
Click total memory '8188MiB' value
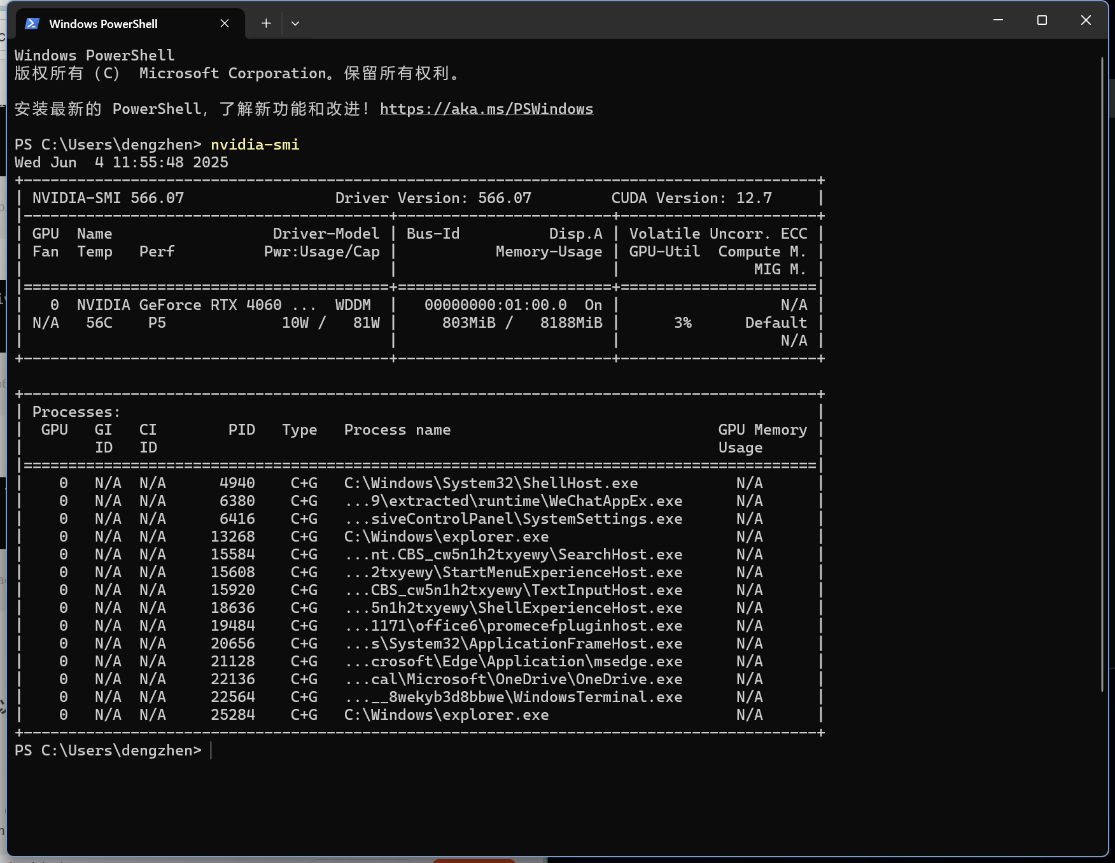[x=572, y=323]
